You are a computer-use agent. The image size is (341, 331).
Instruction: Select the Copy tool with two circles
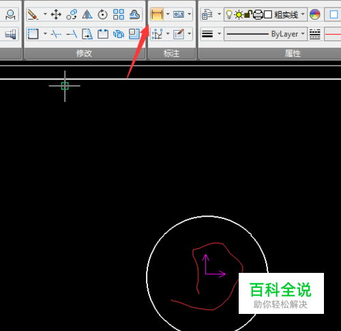tap(72, 14)
